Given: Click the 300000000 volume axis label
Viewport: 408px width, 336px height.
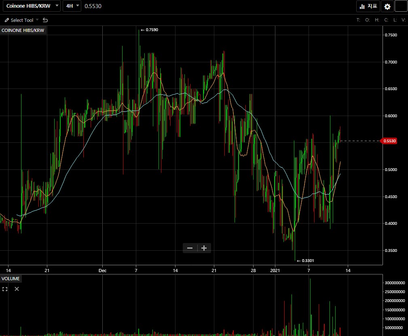Looking at the screenshot, I should click(x=395, y=283).
